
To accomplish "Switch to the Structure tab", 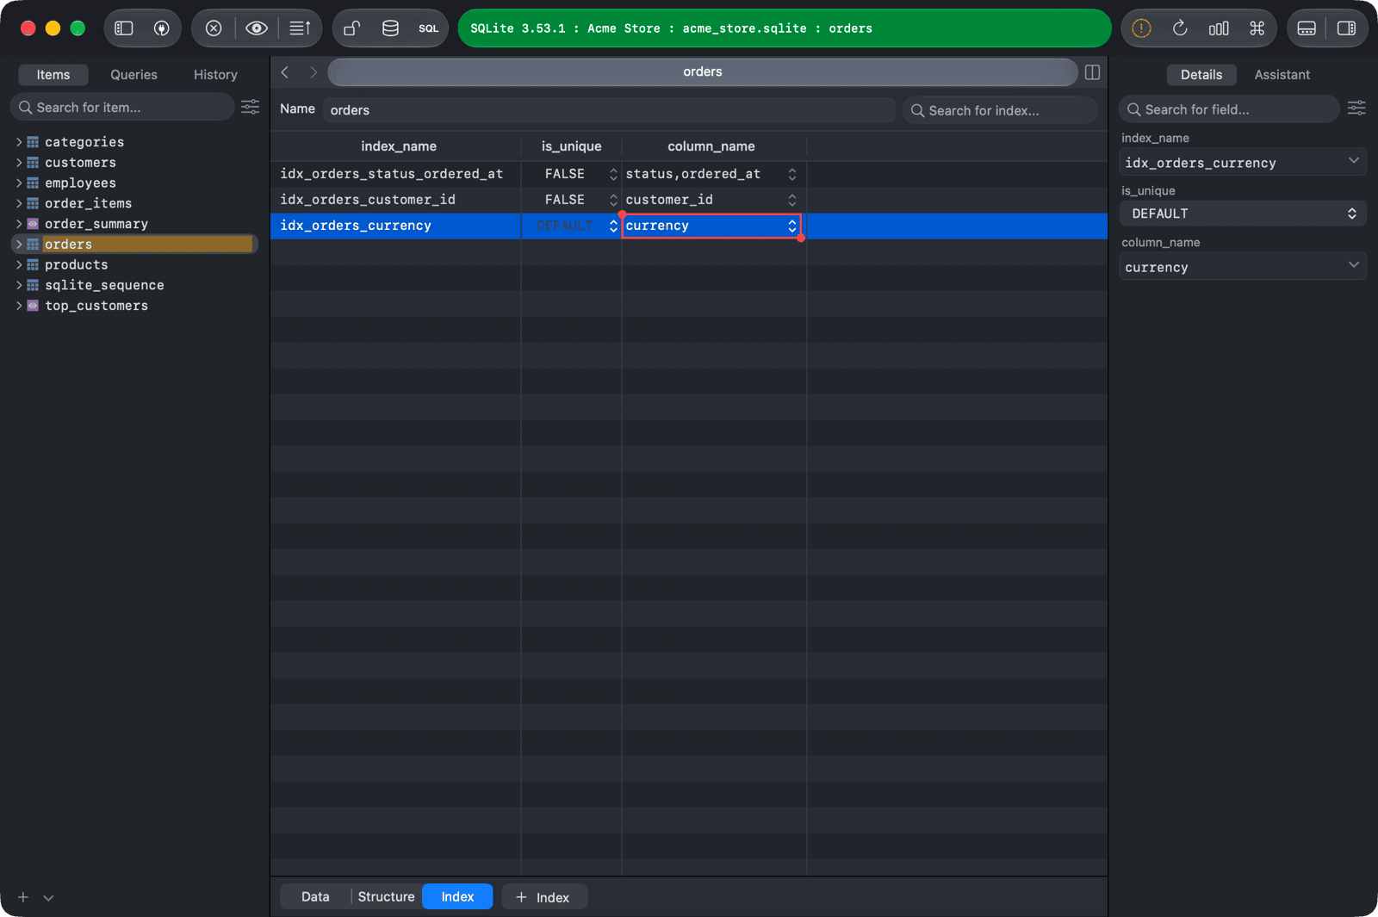I will click(386, 896).
